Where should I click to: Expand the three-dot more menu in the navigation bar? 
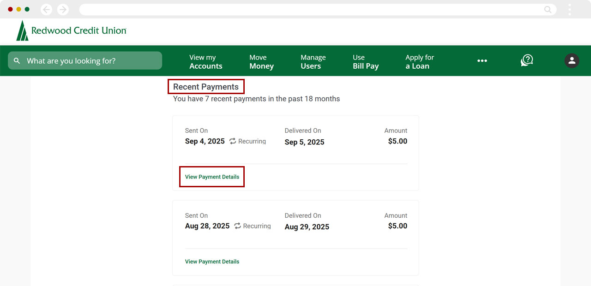[x=482, y=61]
